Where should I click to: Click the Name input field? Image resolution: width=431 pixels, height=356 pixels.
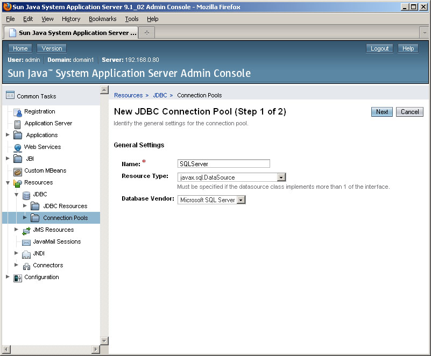pos(224,163)
